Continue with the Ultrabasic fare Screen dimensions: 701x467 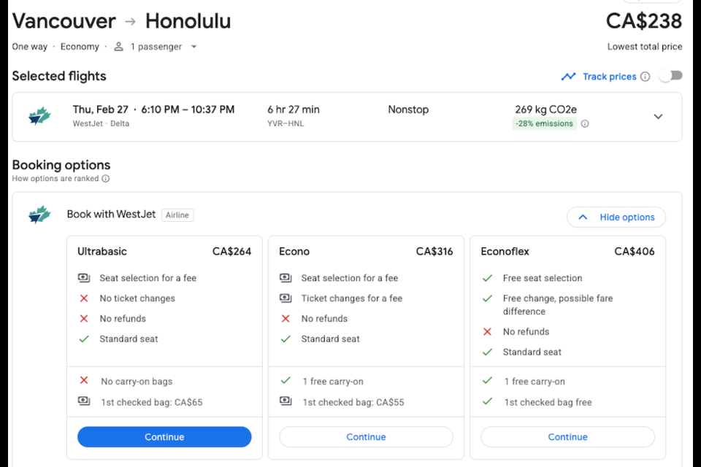tap(164, 436)
